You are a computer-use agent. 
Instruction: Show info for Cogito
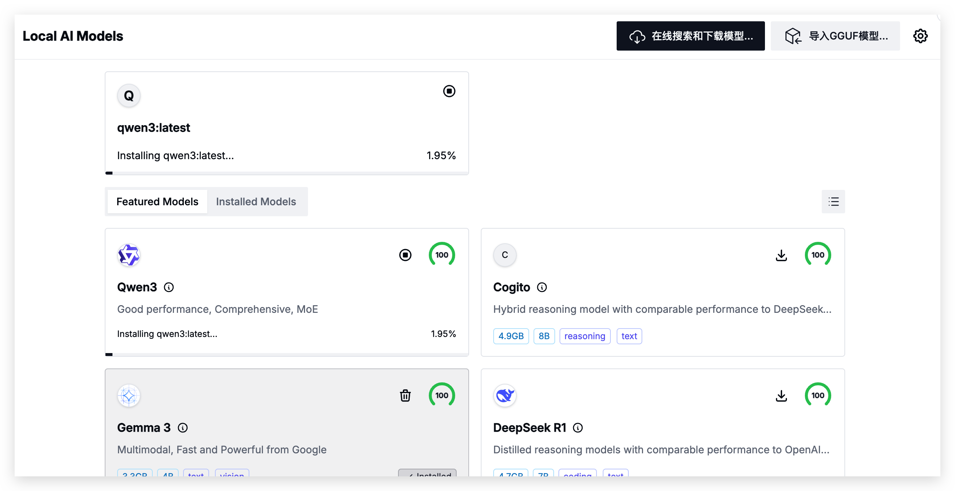click(x=542, y=287)
